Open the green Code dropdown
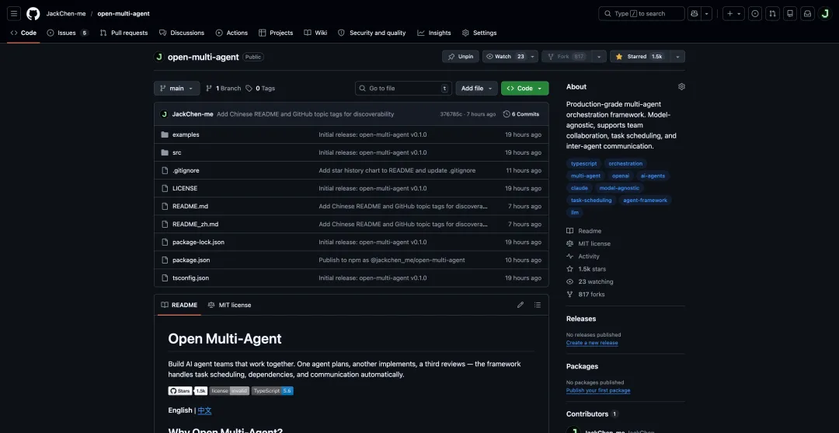The width and height of the screenshot is (839, 433). click(x=525, y=89)
